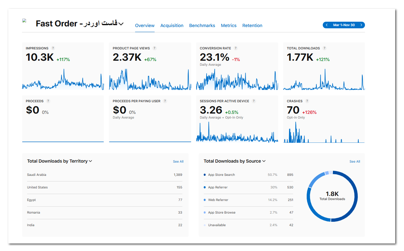Open help for Product Page Views
The height and width of the screenshot is (251, 404).
click(154, 48)
